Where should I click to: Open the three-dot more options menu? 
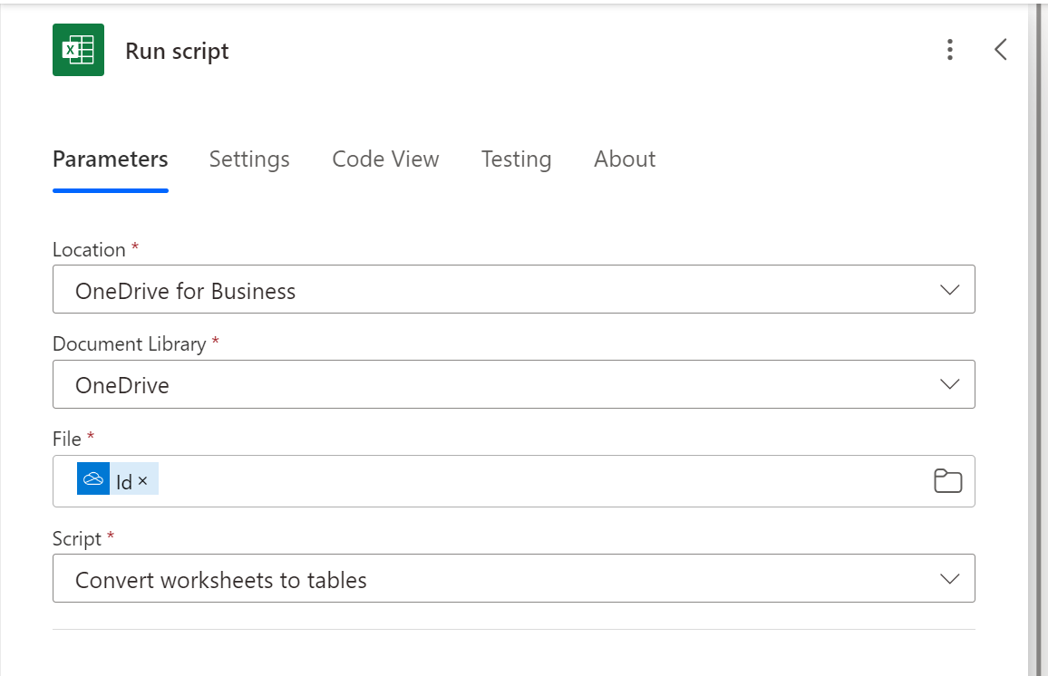pos(949,50)
